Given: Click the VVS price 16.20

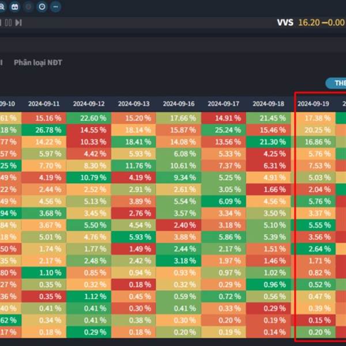Looking at the screenshot, I should click(309, 22).
